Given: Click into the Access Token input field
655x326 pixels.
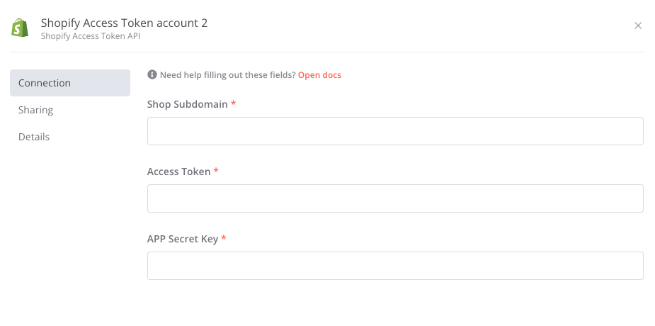Looking at the screenshot, I should pyautogui.click(x=395, y=198).
